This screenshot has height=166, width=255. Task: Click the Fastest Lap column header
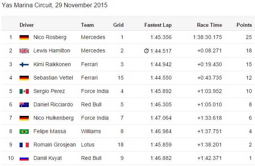(158, 25)
